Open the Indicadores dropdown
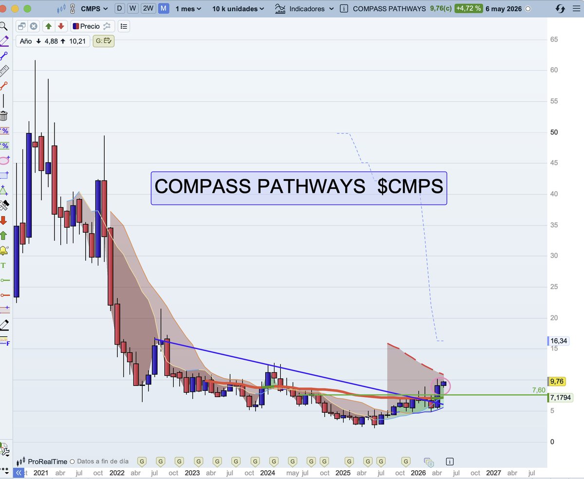 (305, 9)
